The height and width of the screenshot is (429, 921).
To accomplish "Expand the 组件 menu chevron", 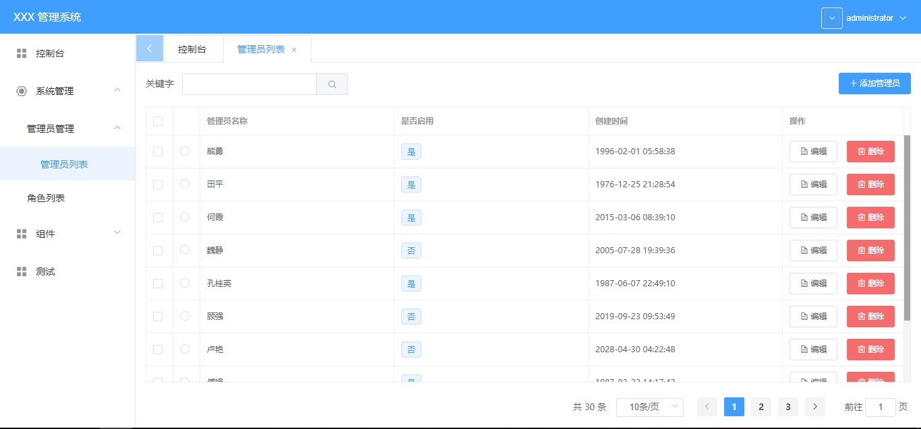I will [x=117, y=232].
